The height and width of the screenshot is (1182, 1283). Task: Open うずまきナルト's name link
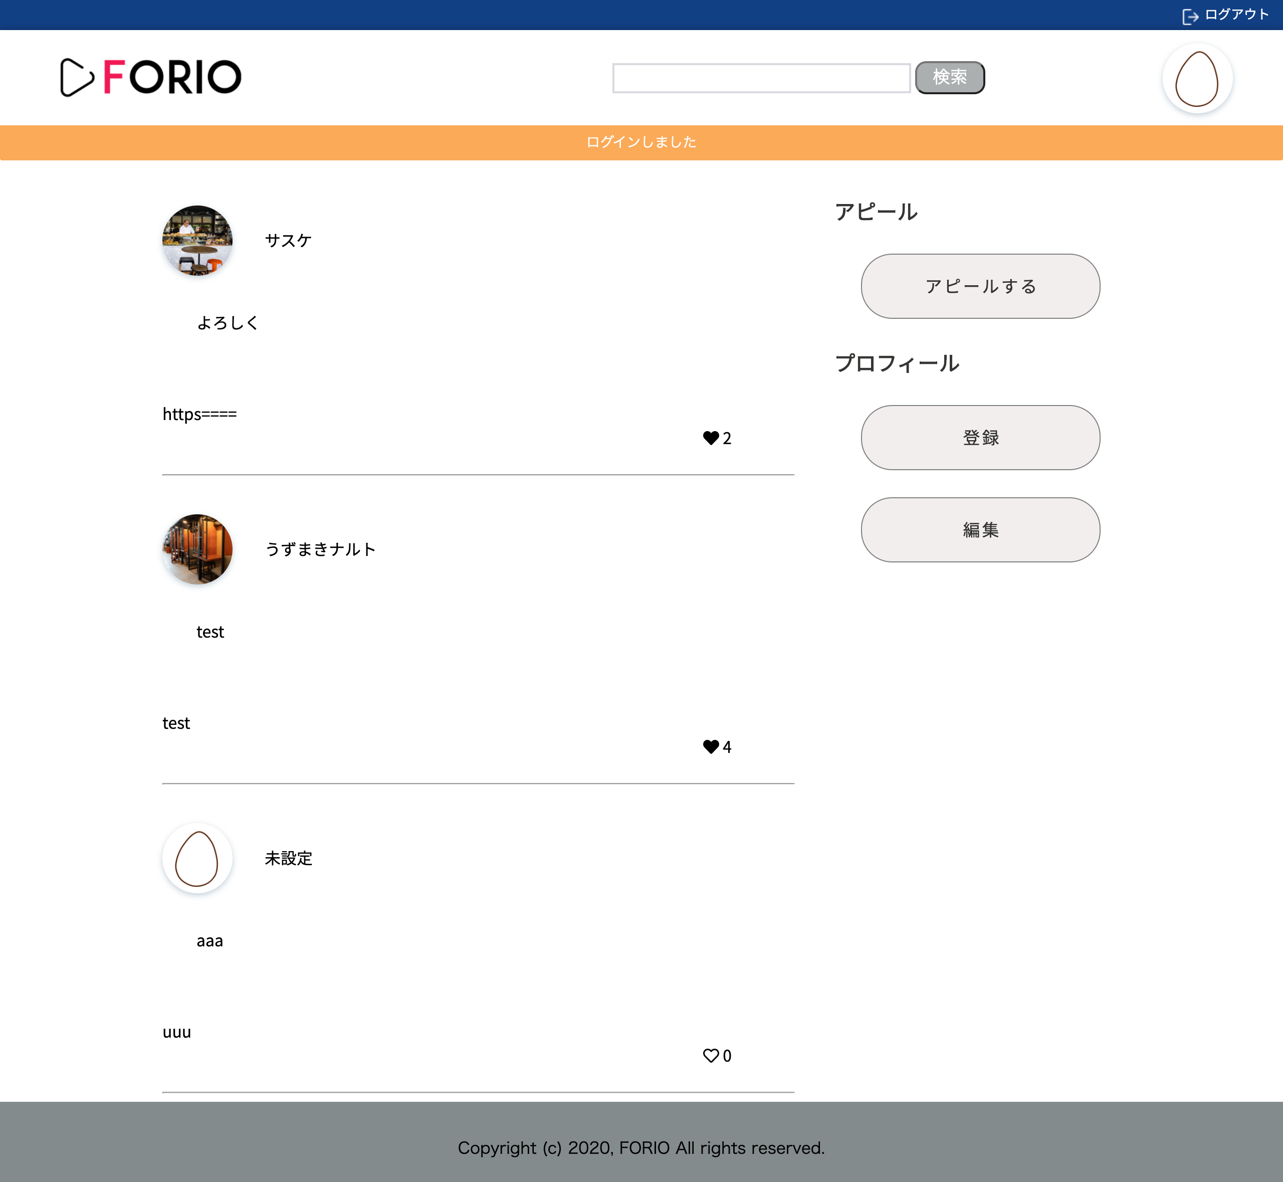[320, 549]
